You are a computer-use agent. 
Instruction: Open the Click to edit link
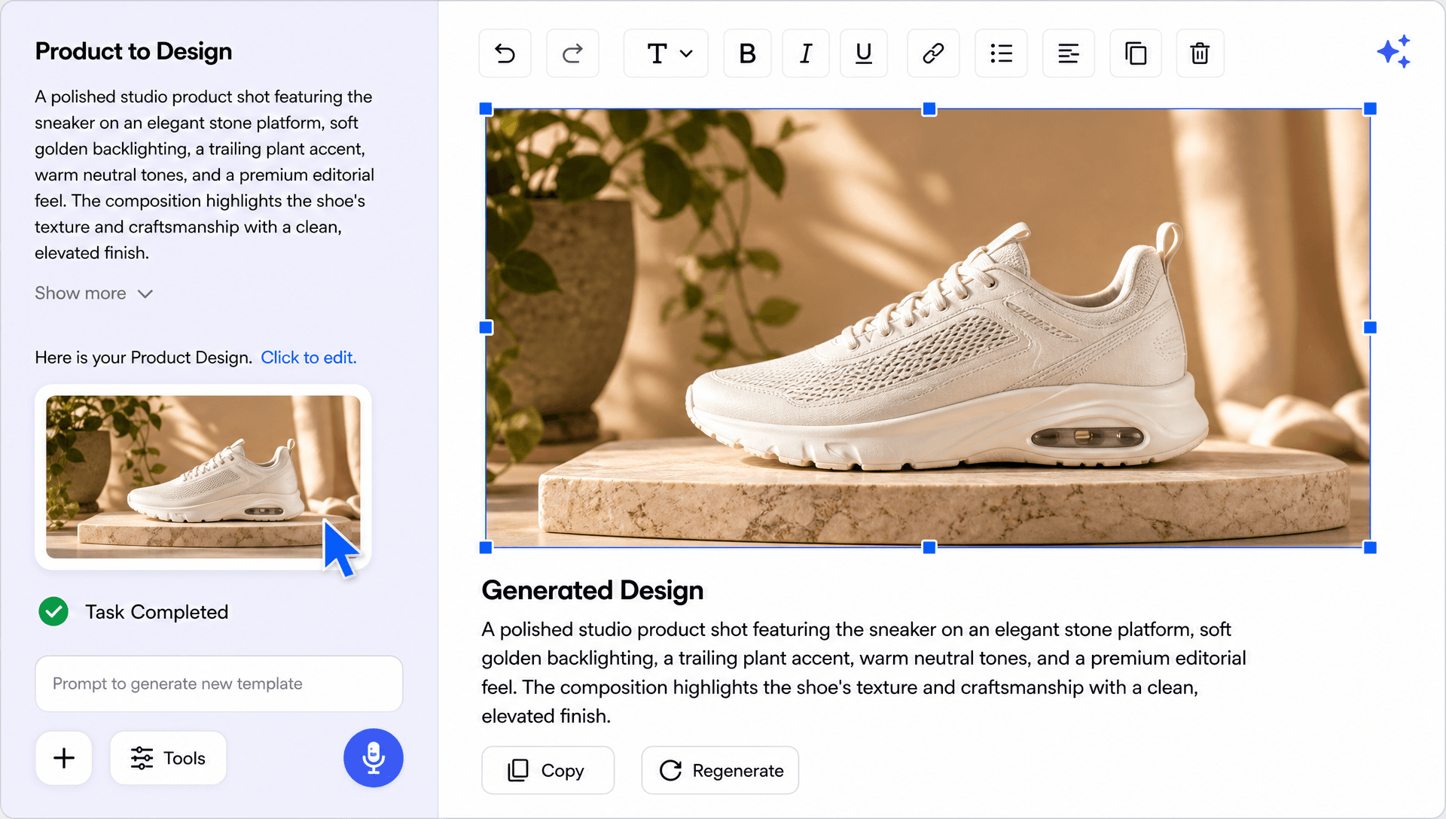309,358
